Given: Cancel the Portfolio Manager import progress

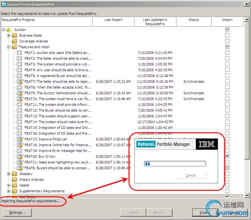Looking at the screenshot, I should 191,175.
